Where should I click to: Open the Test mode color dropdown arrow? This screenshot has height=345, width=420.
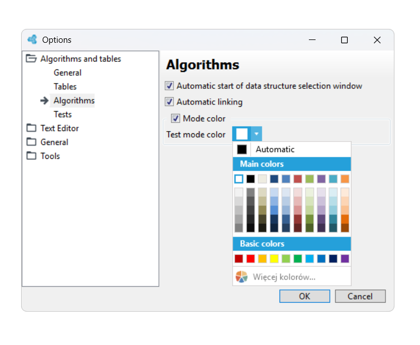point(256,134)
